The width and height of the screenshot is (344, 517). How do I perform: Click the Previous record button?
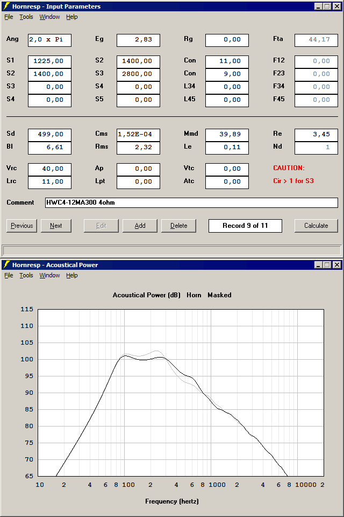tap(21, 226)
